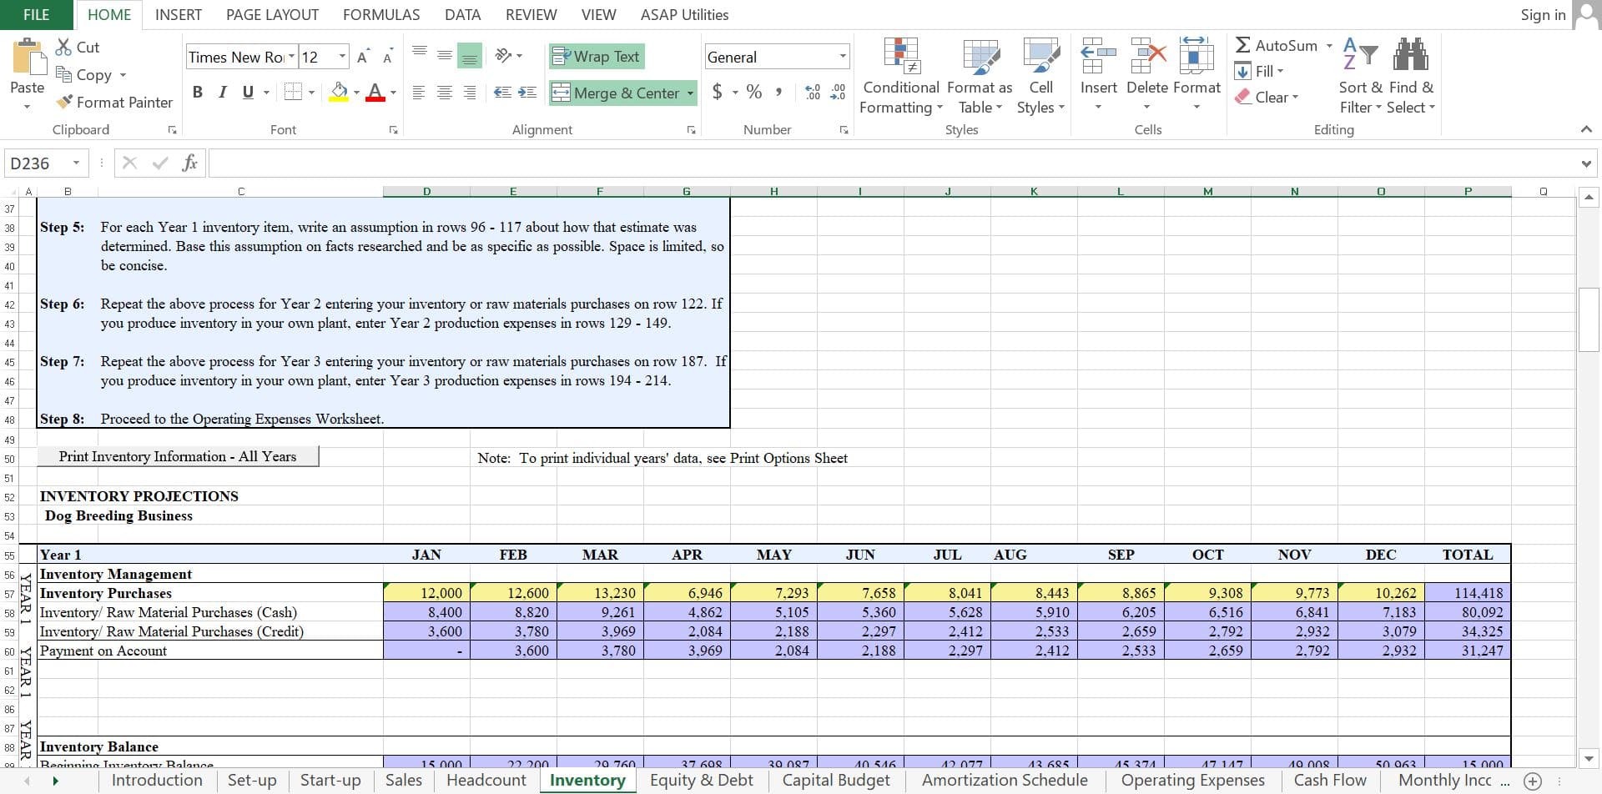Open the font name dropdown
Image resolution: width=1602 pixels, height=794 pixels.
291,57
